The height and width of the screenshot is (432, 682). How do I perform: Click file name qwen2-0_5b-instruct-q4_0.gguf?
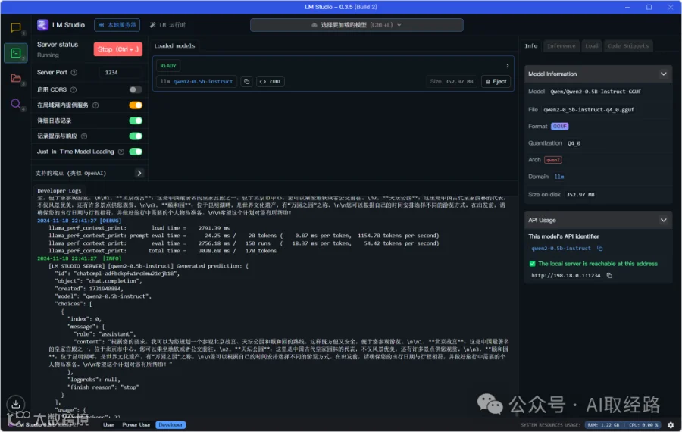(589, 110)
